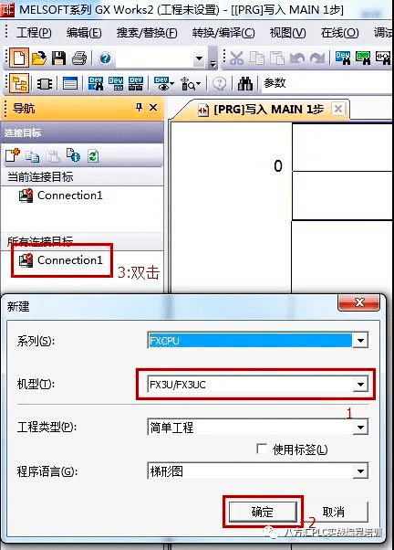Save the project with floppy disk icon
394x550 pixels.
click(59, 58)
